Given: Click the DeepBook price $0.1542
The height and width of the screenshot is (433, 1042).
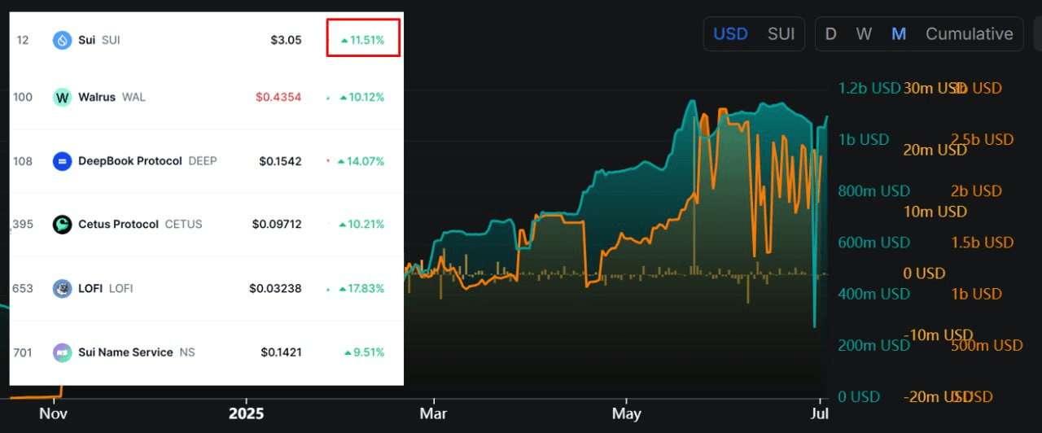Looking at the screenshot, I should pos(280,161).
